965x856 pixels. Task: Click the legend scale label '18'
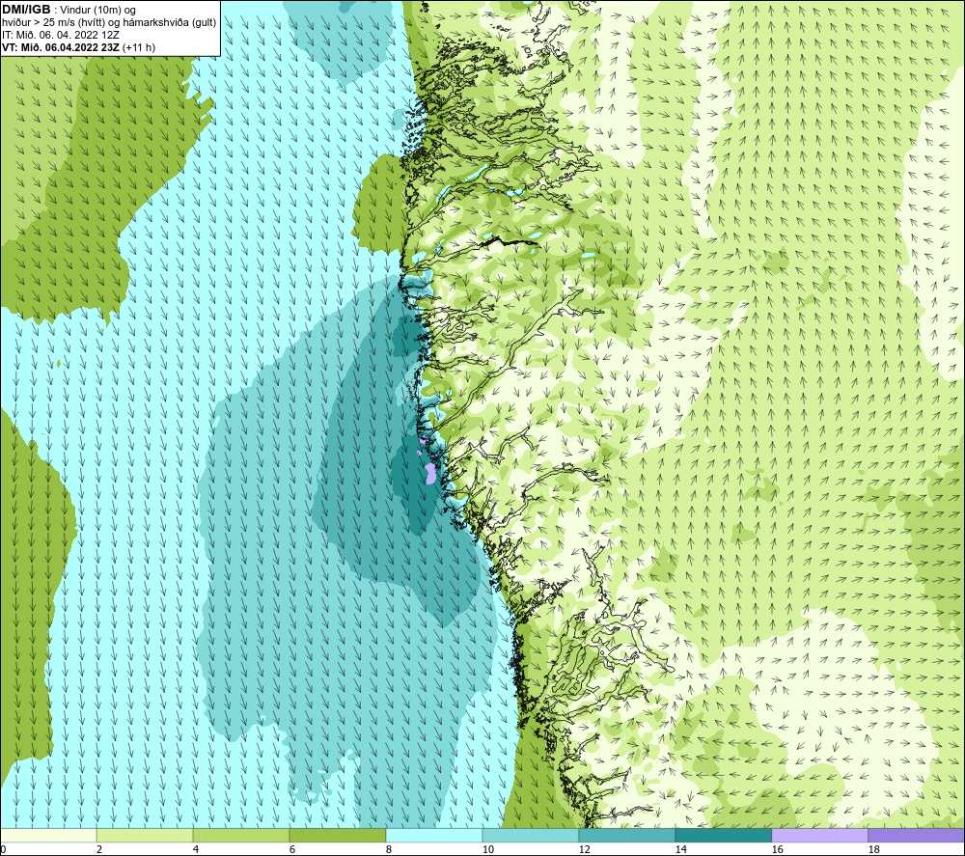873,850
